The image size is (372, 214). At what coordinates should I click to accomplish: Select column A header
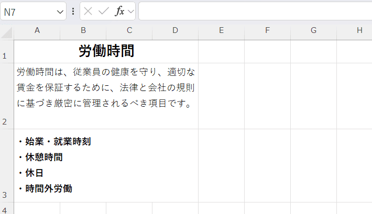click(37, 31)
